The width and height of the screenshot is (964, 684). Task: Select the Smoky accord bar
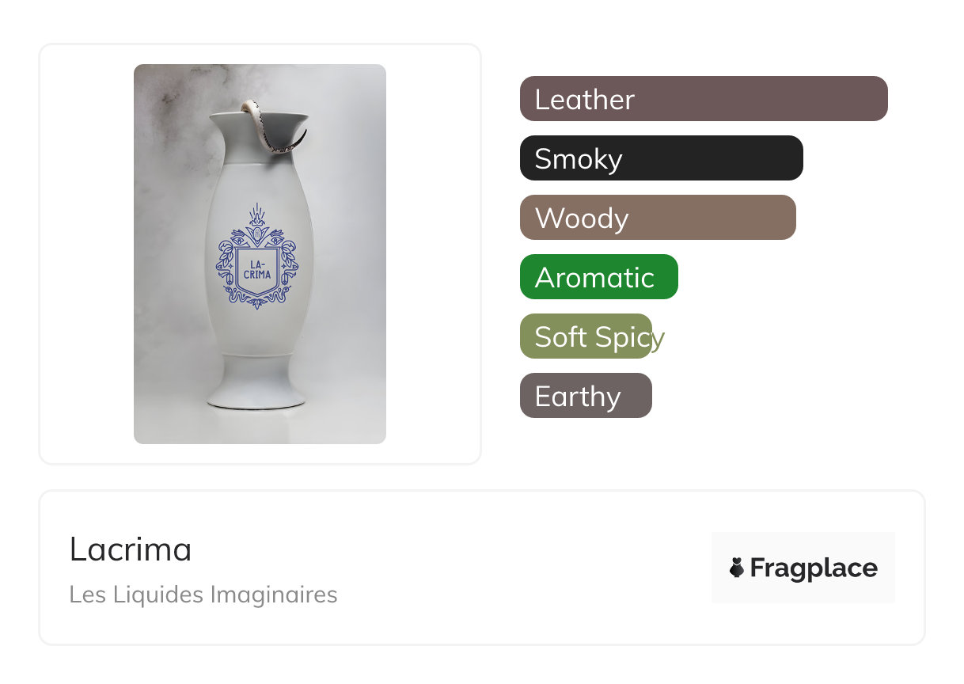[662, 158]
